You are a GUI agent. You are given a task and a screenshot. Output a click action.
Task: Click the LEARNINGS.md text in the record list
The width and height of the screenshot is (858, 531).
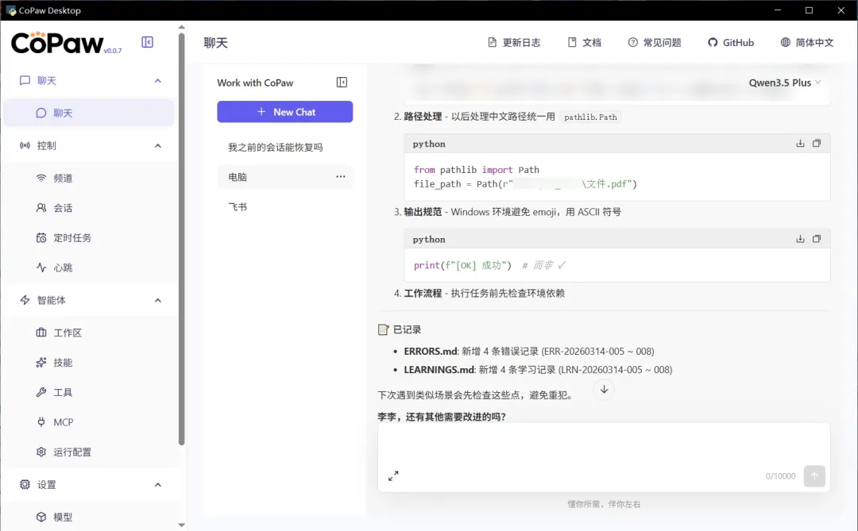pyautogui.click(x=439, y=370)
